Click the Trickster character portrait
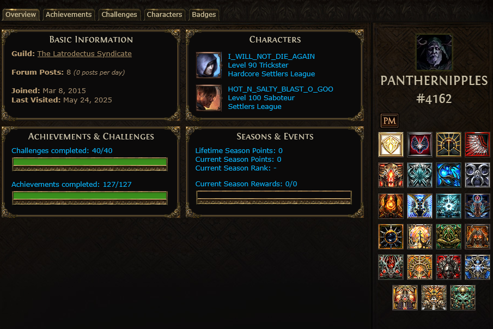Image resolution: width=493 pixels, height=329 pixels. pos(209,65)
